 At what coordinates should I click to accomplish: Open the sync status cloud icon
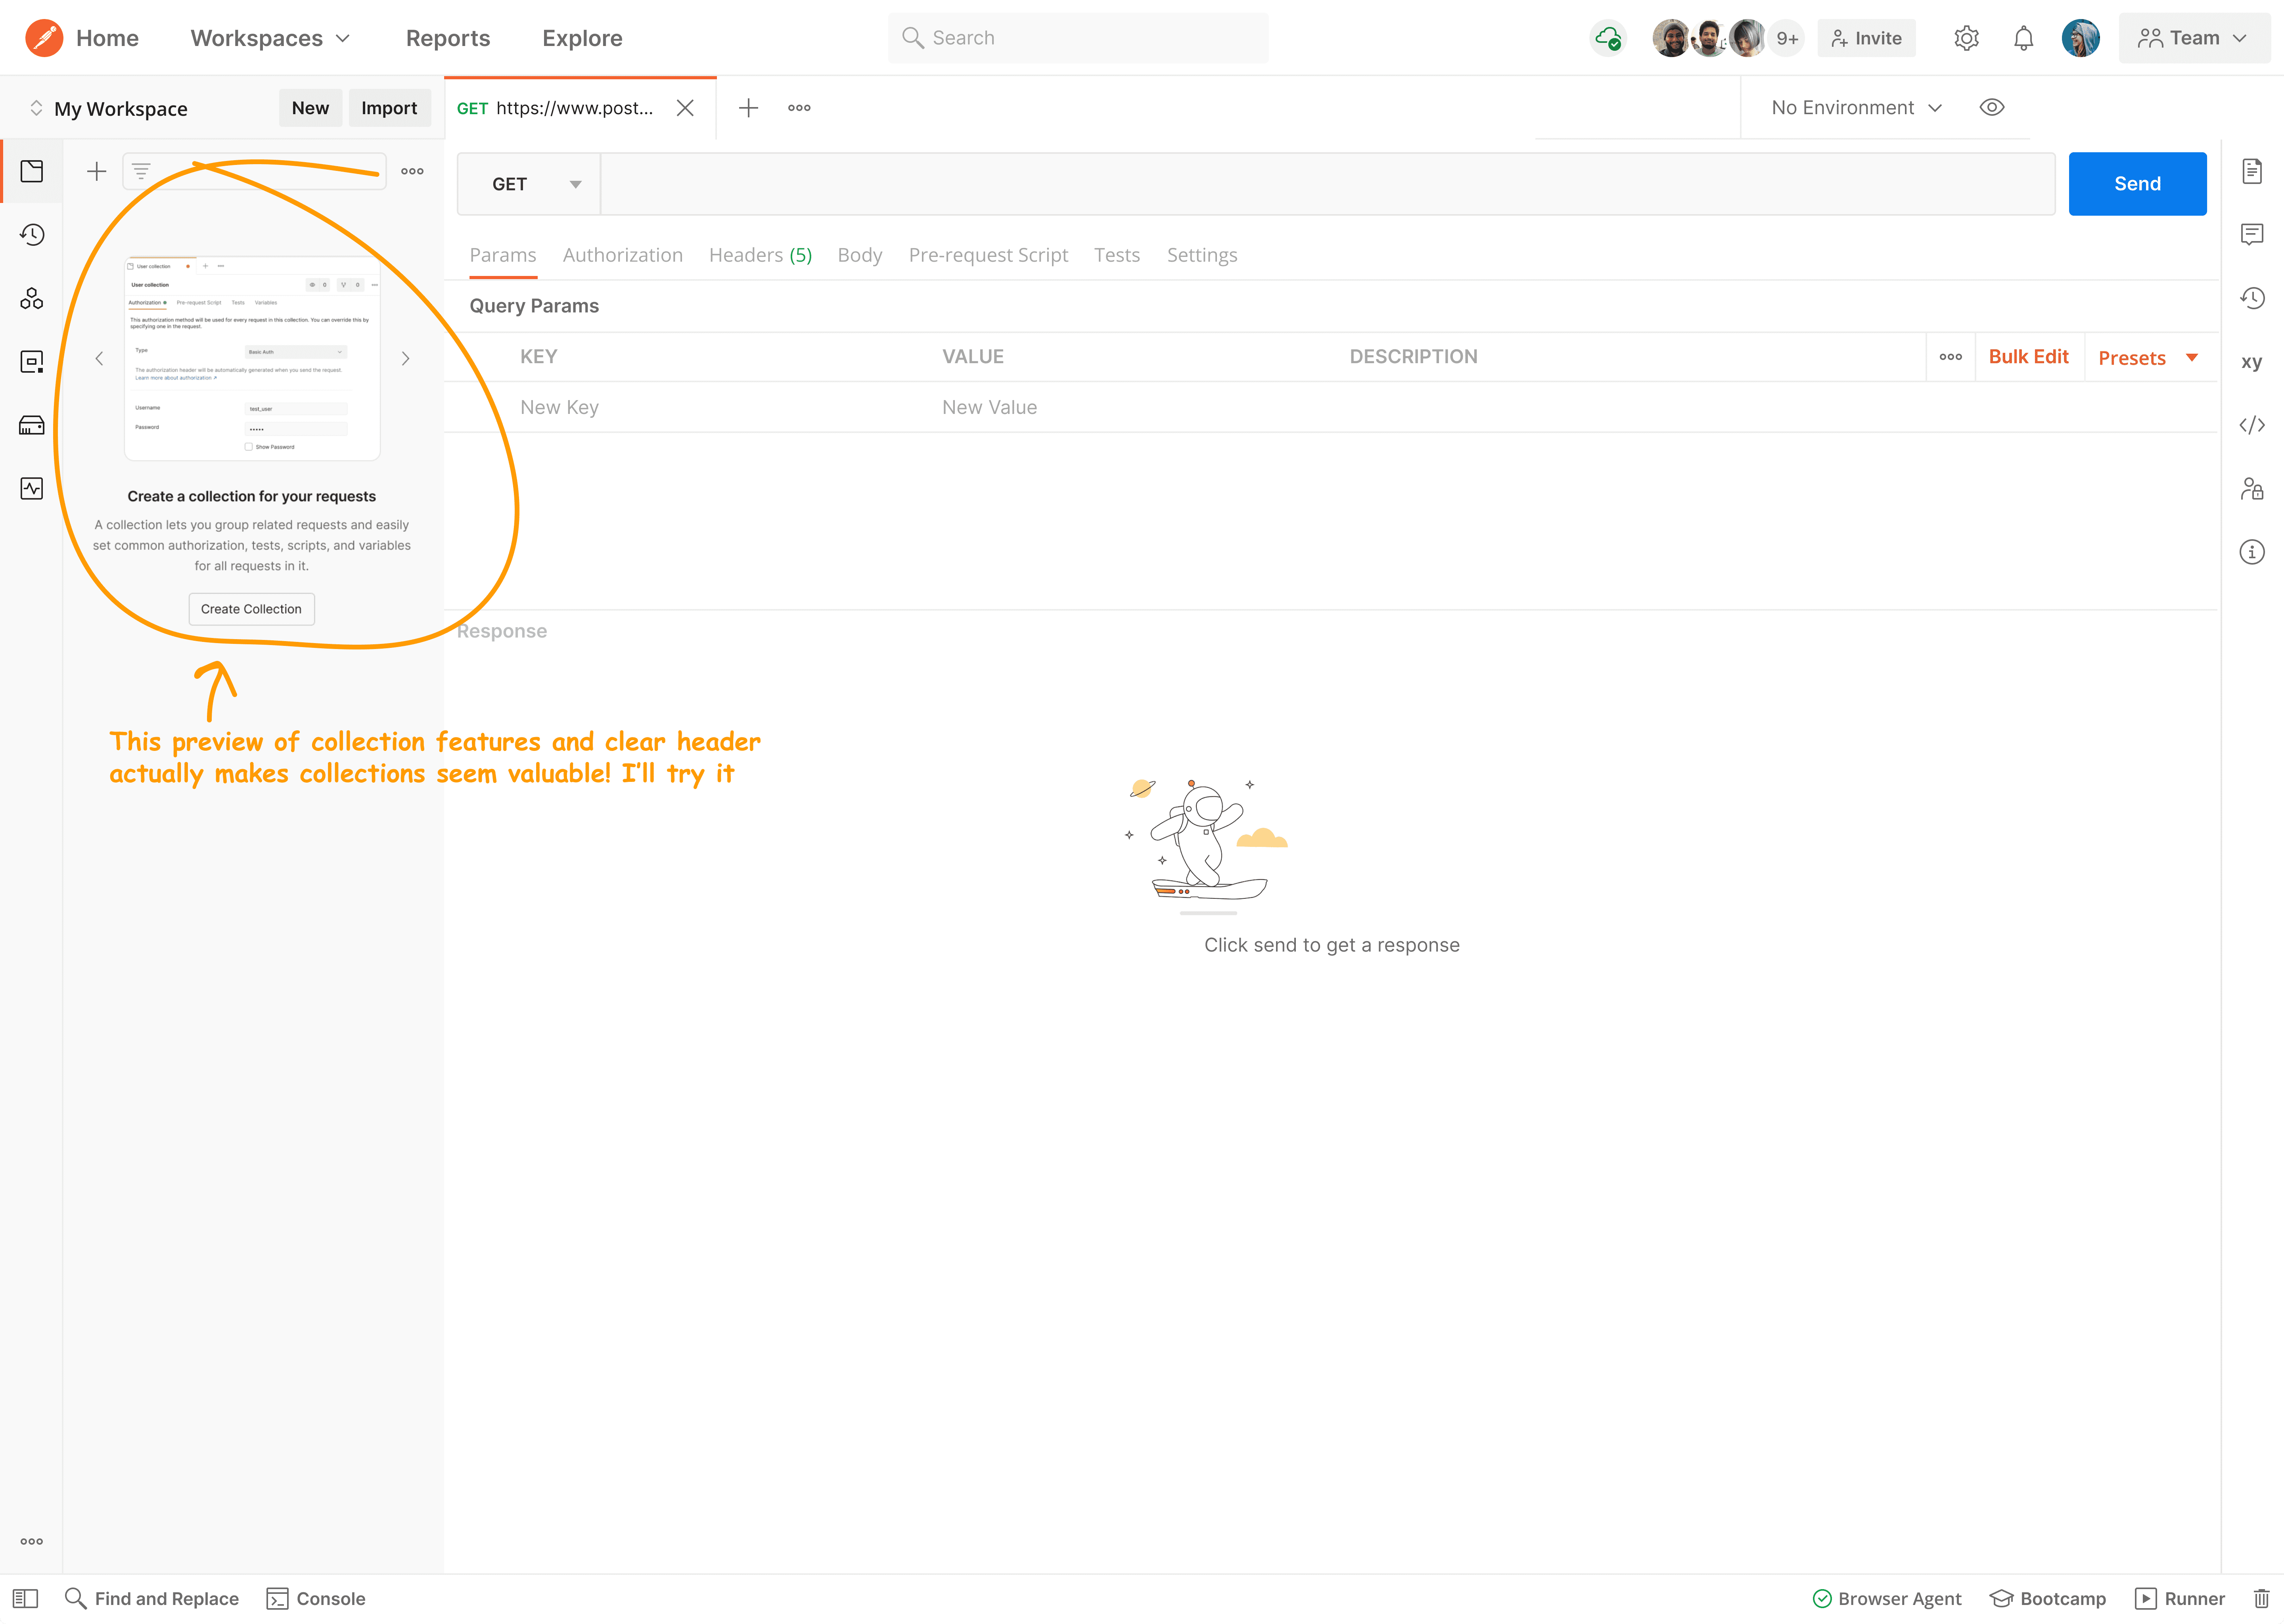[1608, 38]
